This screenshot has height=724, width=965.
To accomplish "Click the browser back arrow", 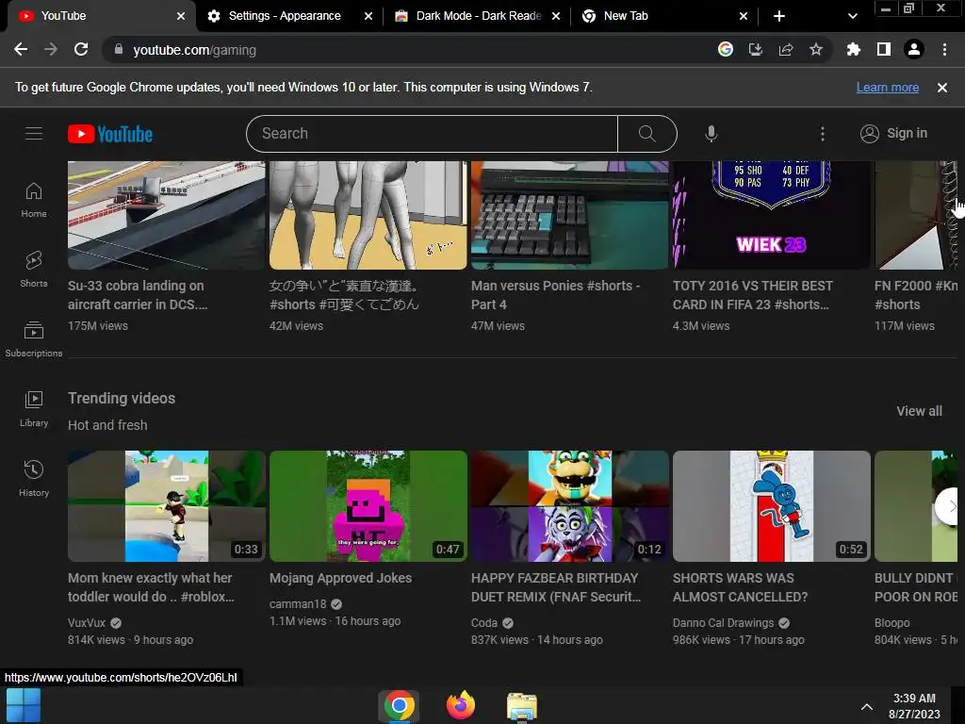I will (x=21, y=50).
